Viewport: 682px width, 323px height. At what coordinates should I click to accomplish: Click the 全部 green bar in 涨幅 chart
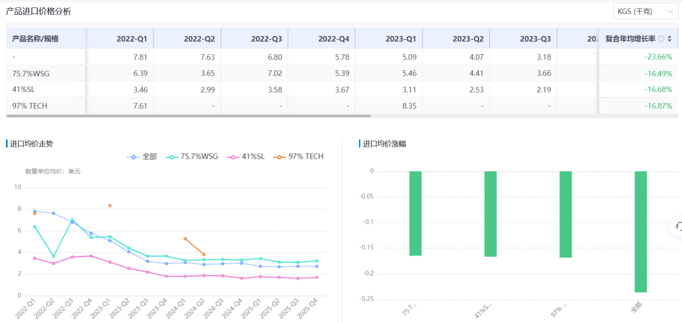641,231
